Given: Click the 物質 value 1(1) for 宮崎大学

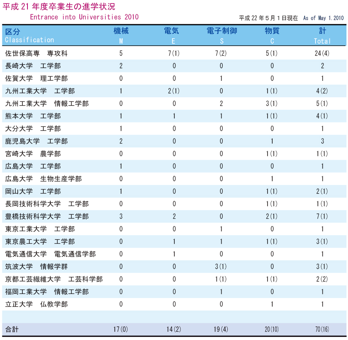Looking at the screenshot, I should pos(272,154).
